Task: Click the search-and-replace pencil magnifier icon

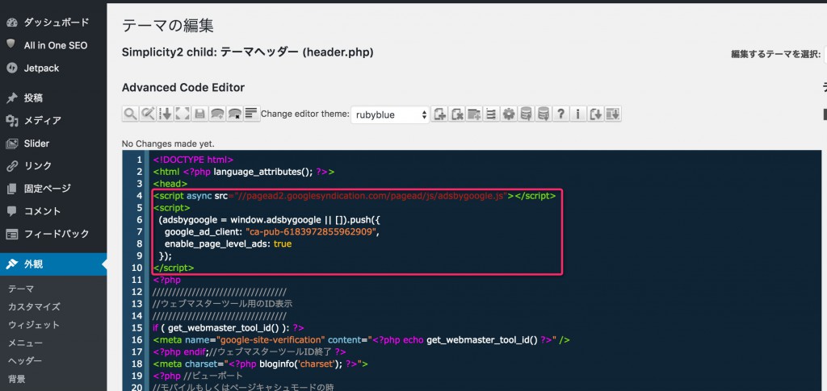Action: coord(148,114)
